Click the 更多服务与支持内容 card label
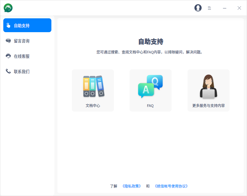Screen dimensions: 247x196 (209, 106)
